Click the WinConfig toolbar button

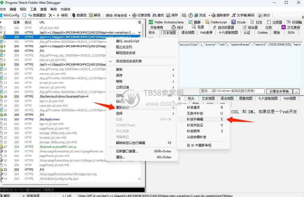pyautogui.click(x=10, y=15)
